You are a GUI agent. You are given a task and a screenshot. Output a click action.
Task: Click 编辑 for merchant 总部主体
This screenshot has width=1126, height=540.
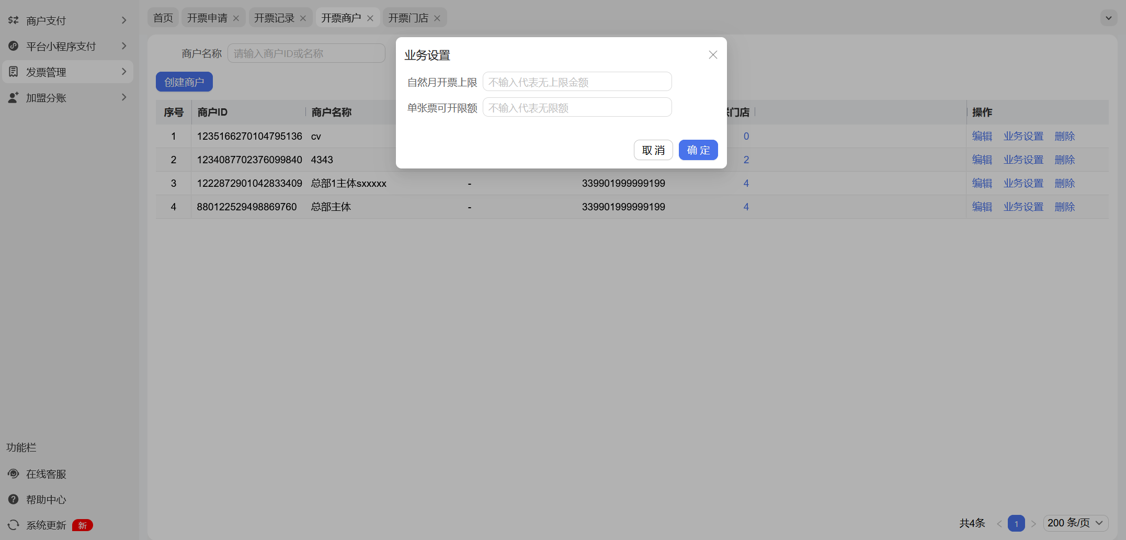tap(982, 207)
